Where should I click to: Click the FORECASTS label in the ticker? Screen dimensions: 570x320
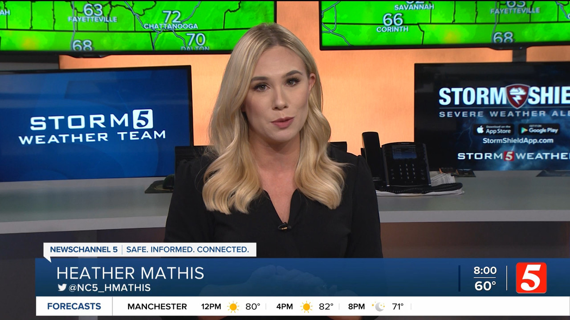[74, 306]
